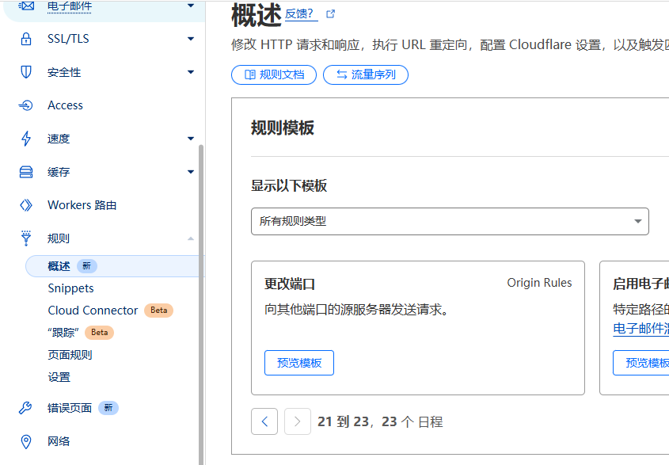Open the 速度 sidebar item
The image size is (669, 465).
point(59,139)
